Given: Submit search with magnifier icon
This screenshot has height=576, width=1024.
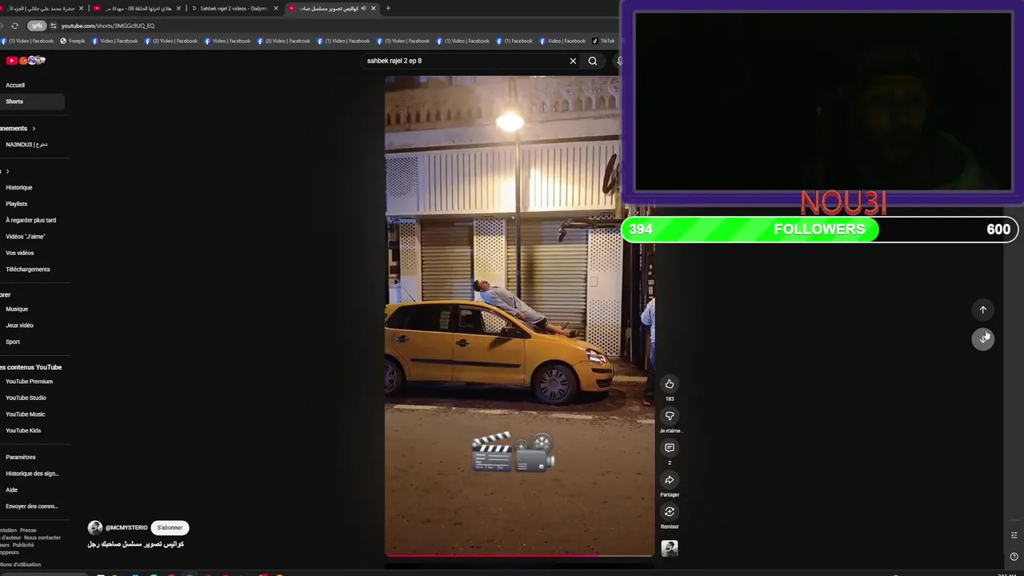Looking at the screenshot, I should coord(593,61).
